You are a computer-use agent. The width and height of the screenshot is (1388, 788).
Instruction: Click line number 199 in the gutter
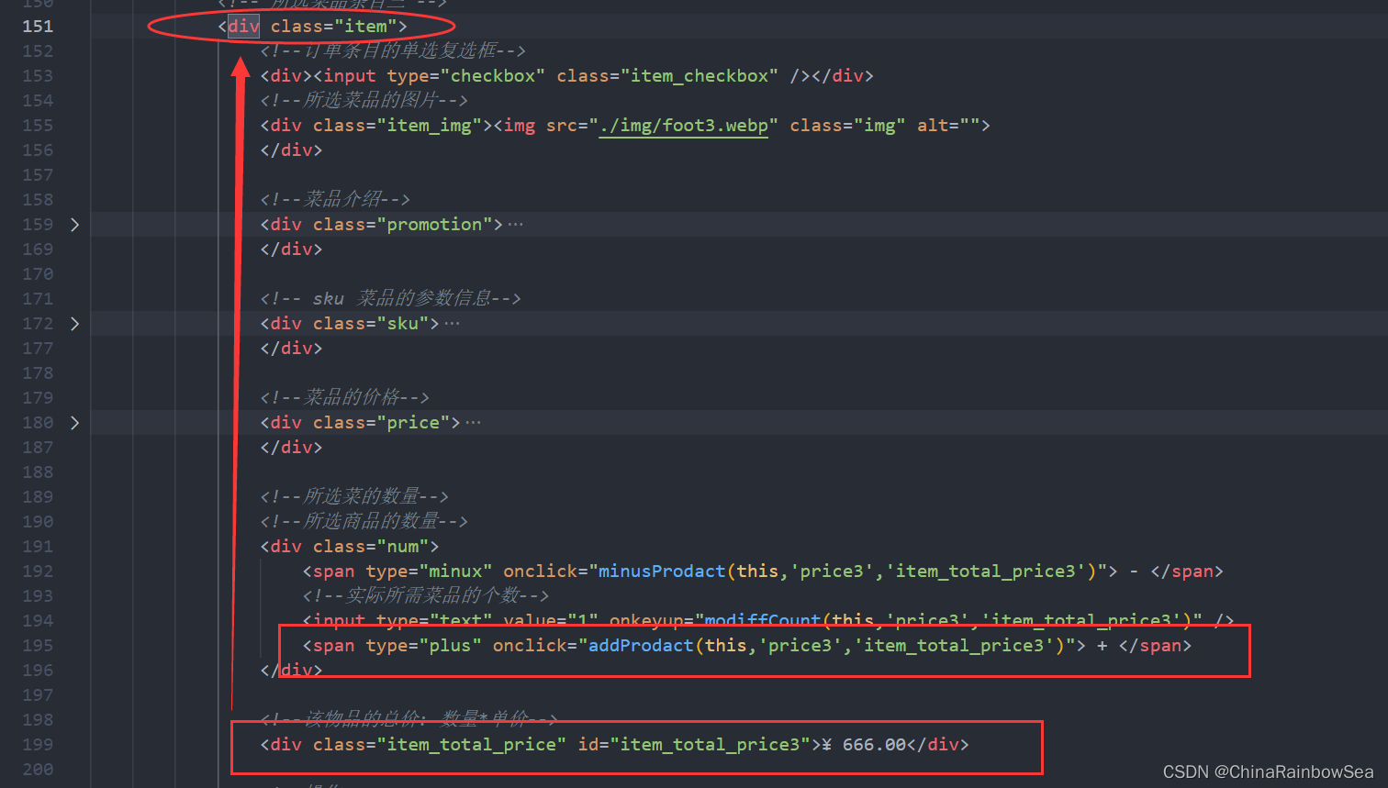[x=38, y=745]
